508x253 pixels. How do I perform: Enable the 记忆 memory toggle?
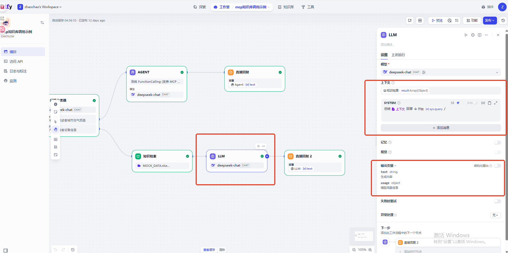[497, 142]
